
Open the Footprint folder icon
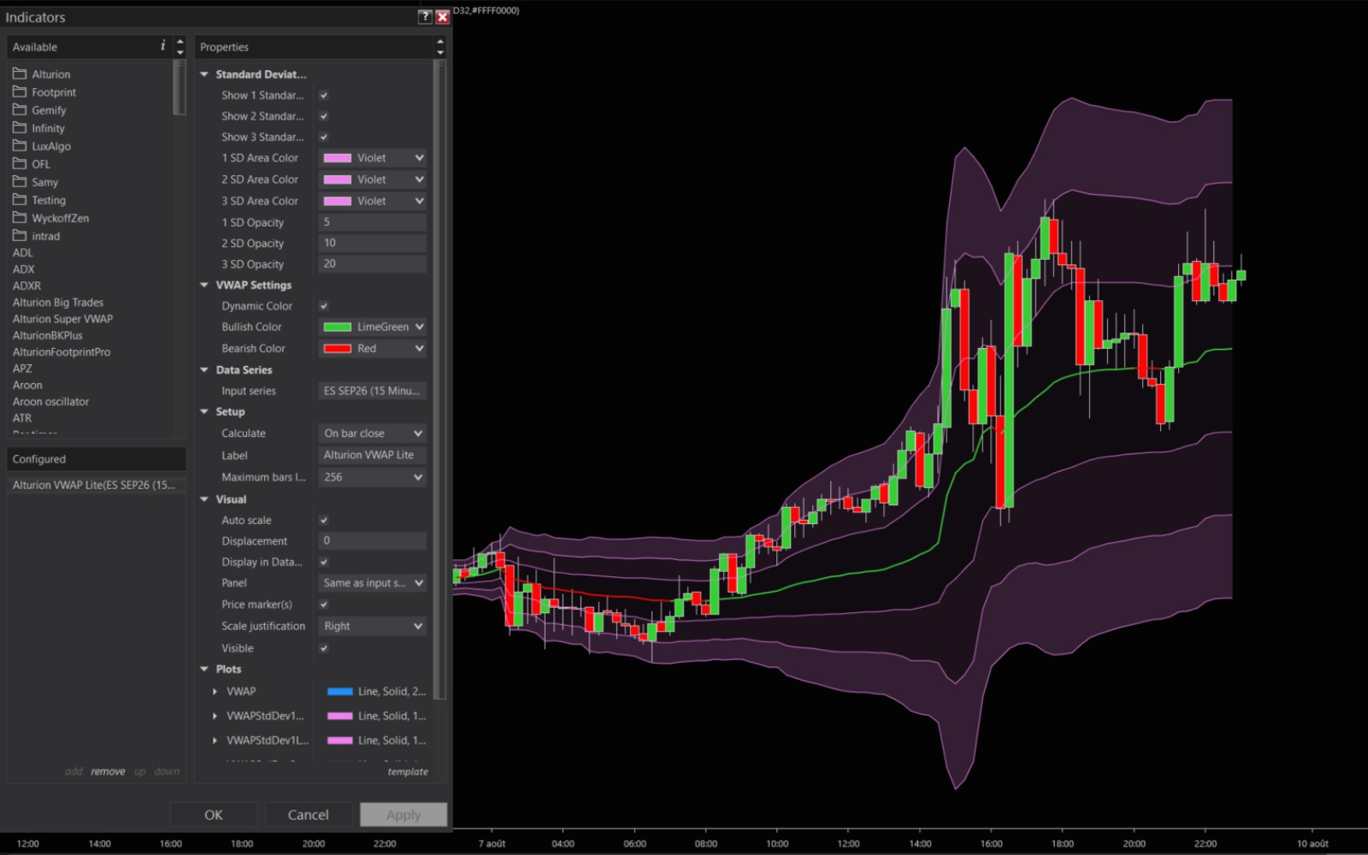[20, 91]
